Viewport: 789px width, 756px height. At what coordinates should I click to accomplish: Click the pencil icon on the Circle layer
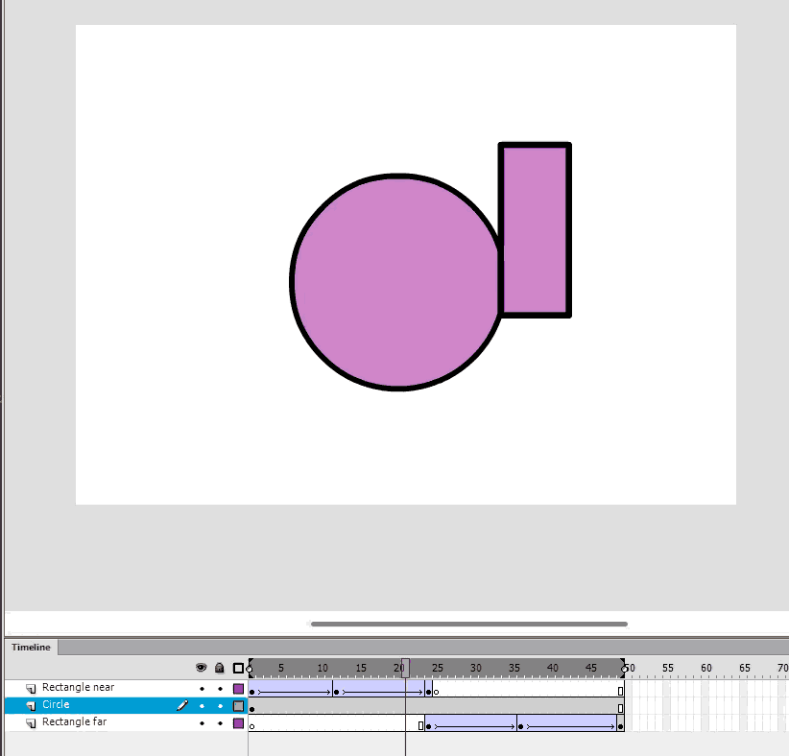[182, 706]
